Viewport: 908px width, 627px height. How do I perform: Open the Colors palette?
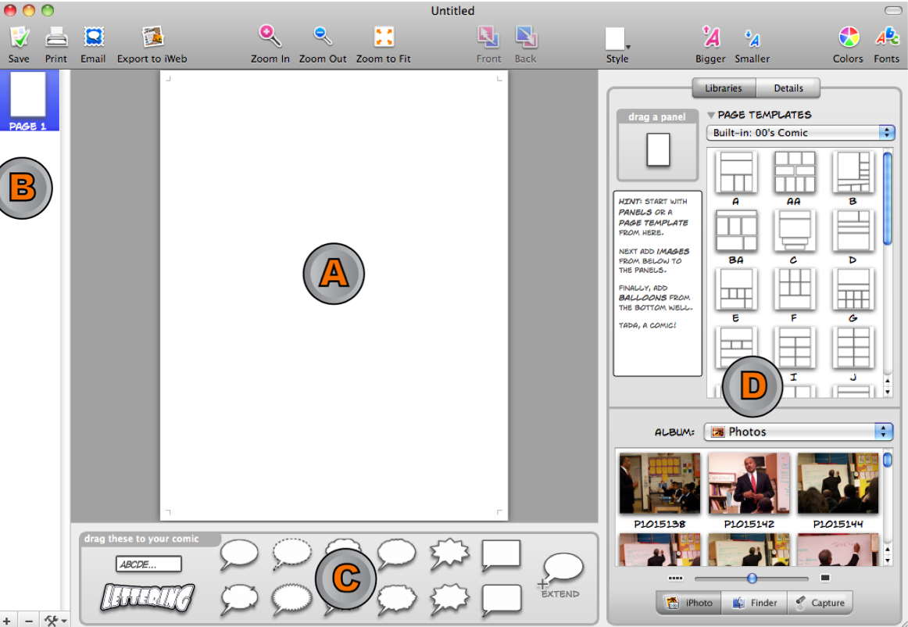coord(848,37)
